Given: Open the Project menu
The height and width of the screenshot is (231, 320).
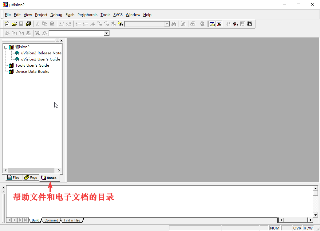Looking at the screenshot, I should click(x=41, y=15).
